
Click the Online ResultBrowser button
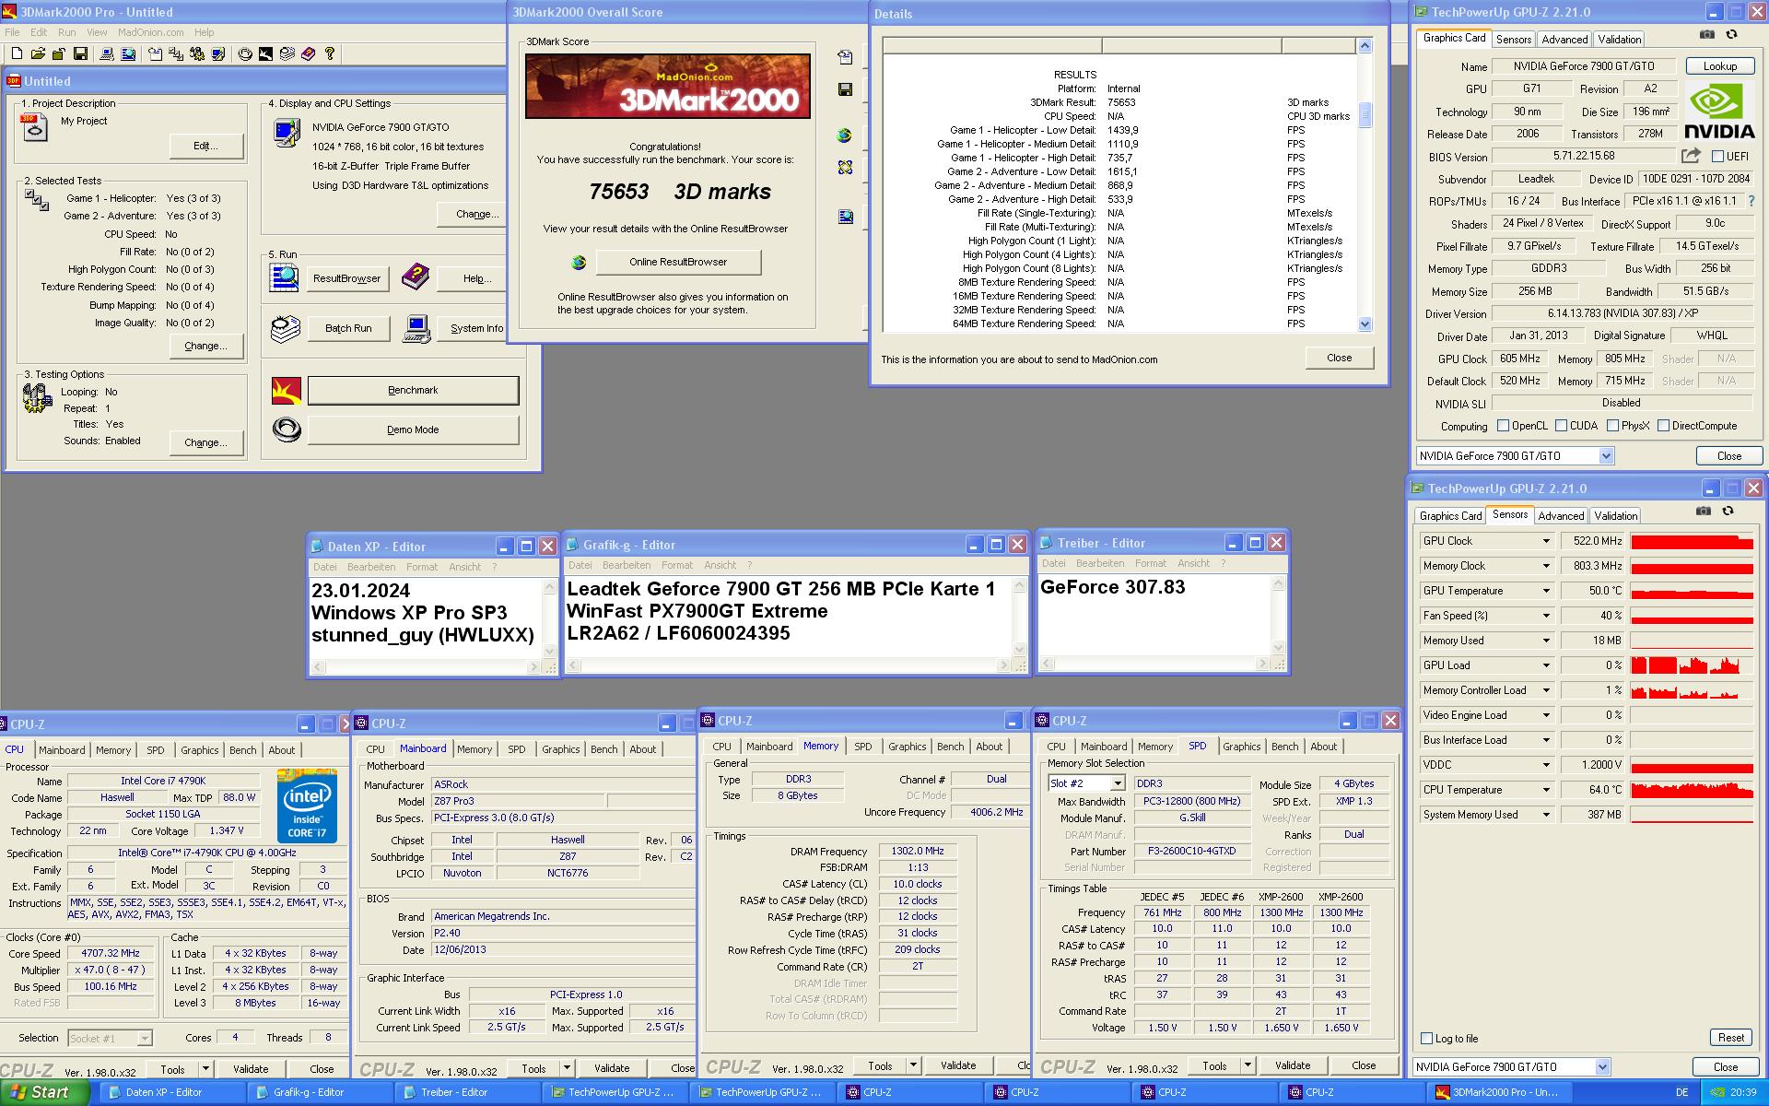pyautogui.click(x=678, y=262)
